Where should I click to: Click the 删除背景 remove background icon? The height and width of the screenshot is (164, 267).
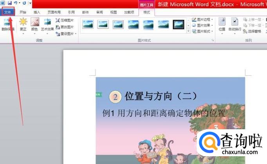(7, 24)
